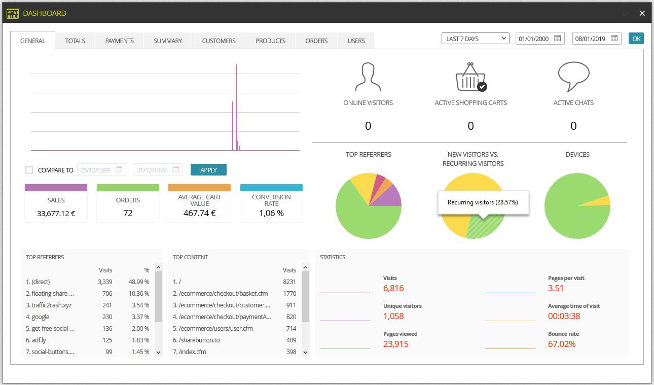Enable the Compare To checkbox
This screenshot has height=385, width=654.
coord(29,170)
